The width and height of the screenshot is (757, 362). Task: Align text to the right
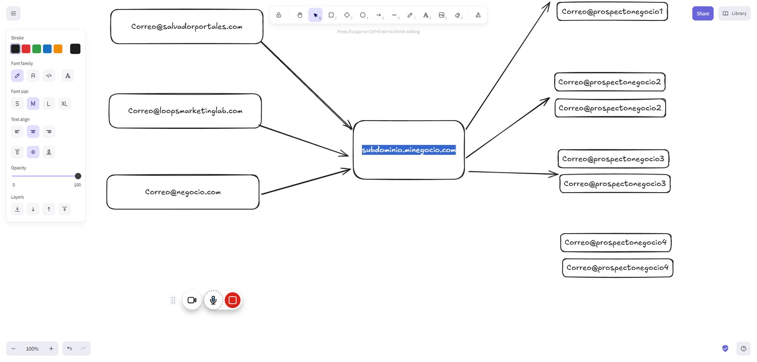point(49,132)
